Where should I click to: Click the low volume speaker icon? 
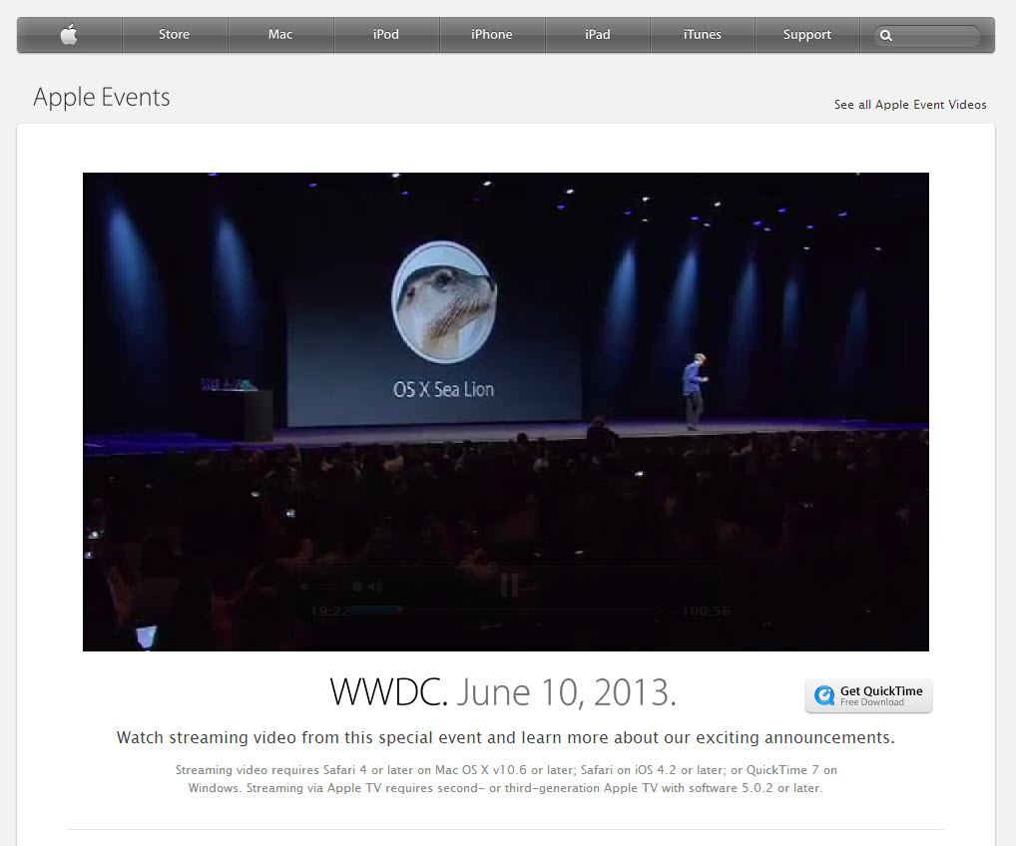click(x=304, y=587)
